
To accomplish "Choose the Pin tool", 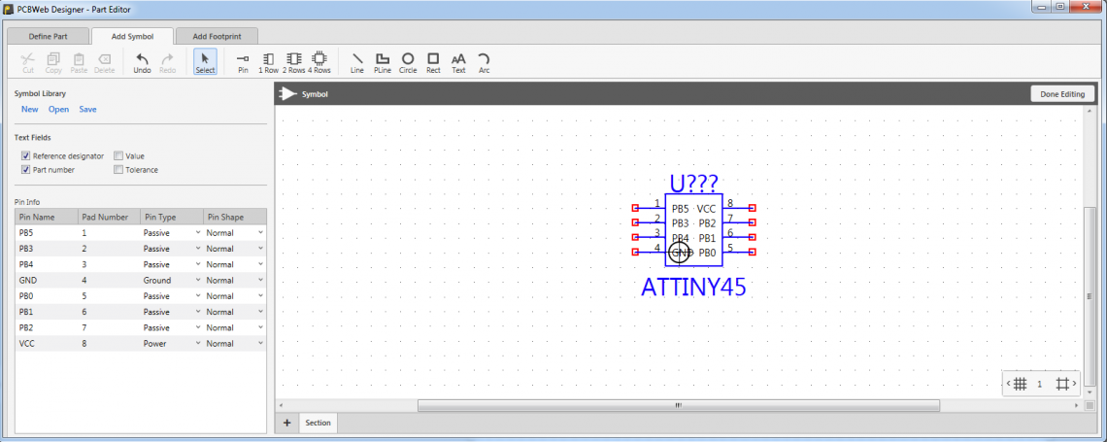I will pos(243,62).
